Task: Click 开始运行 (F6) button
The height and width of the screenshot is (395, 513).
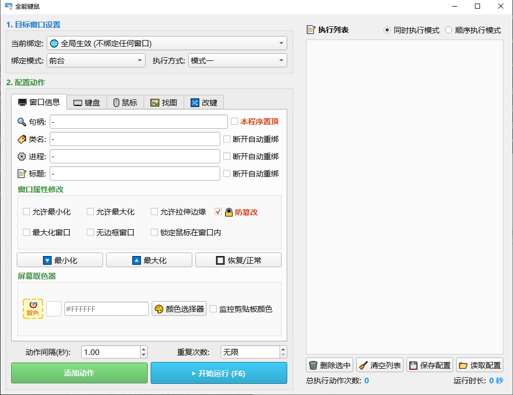Action: coord(219,373)
